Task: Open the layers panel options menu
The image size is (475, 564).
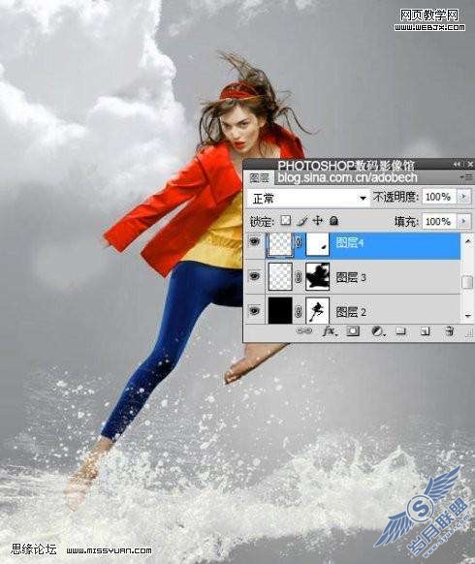Action: pyautogui.click(x=466, y=177)
